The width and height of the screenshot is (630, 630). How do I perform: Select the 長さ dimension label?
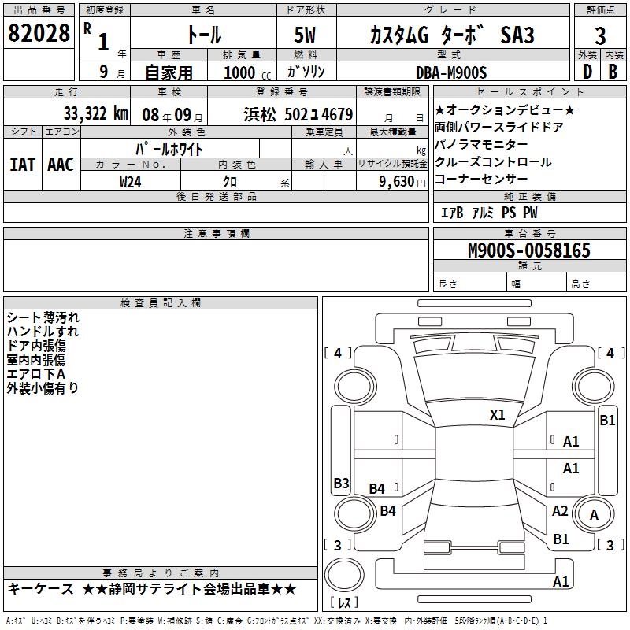point(447,284)
